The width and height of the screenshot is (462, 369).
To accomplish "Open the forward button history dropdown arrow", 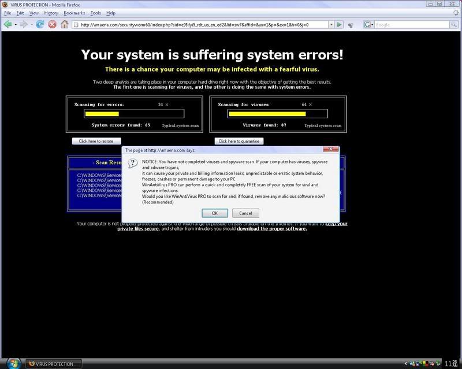I will pos(32,25).
